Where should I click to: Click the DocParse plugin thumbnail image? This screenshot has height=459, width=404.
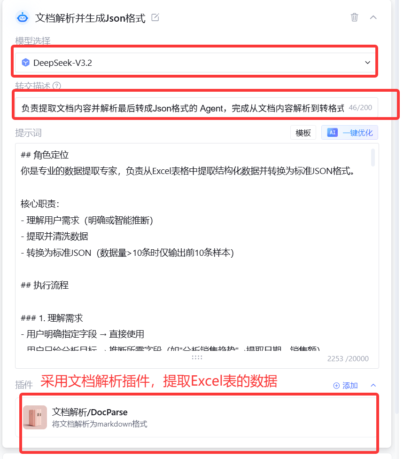[x=35, y=417]
